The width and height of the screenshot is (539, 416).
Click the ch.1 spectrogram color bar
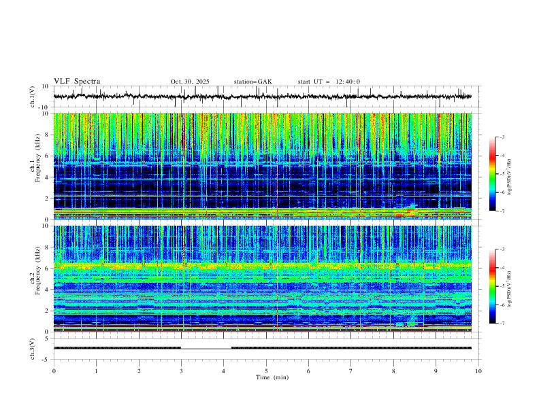click(x=492, y=174)
